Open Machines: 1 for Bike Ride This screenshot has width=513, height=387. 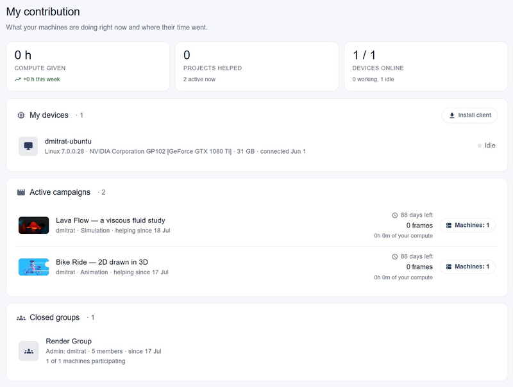pos(467,267)
